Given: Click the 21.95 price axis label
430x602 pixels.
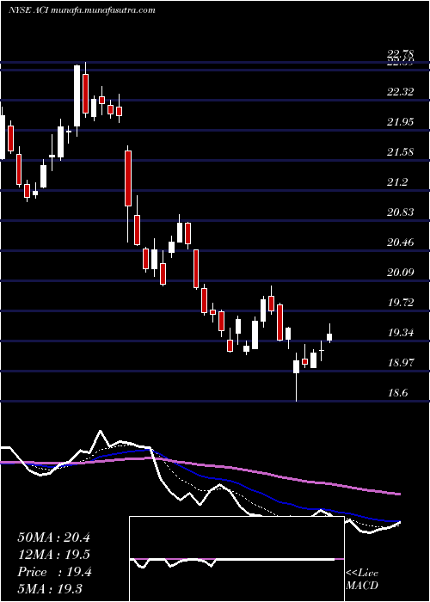Looking at the screenshot, I should (x=402, y=122).
